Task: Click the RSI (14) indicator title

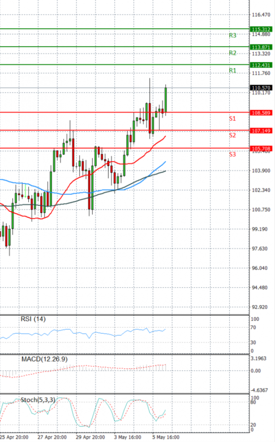Action: coord(33,319)
